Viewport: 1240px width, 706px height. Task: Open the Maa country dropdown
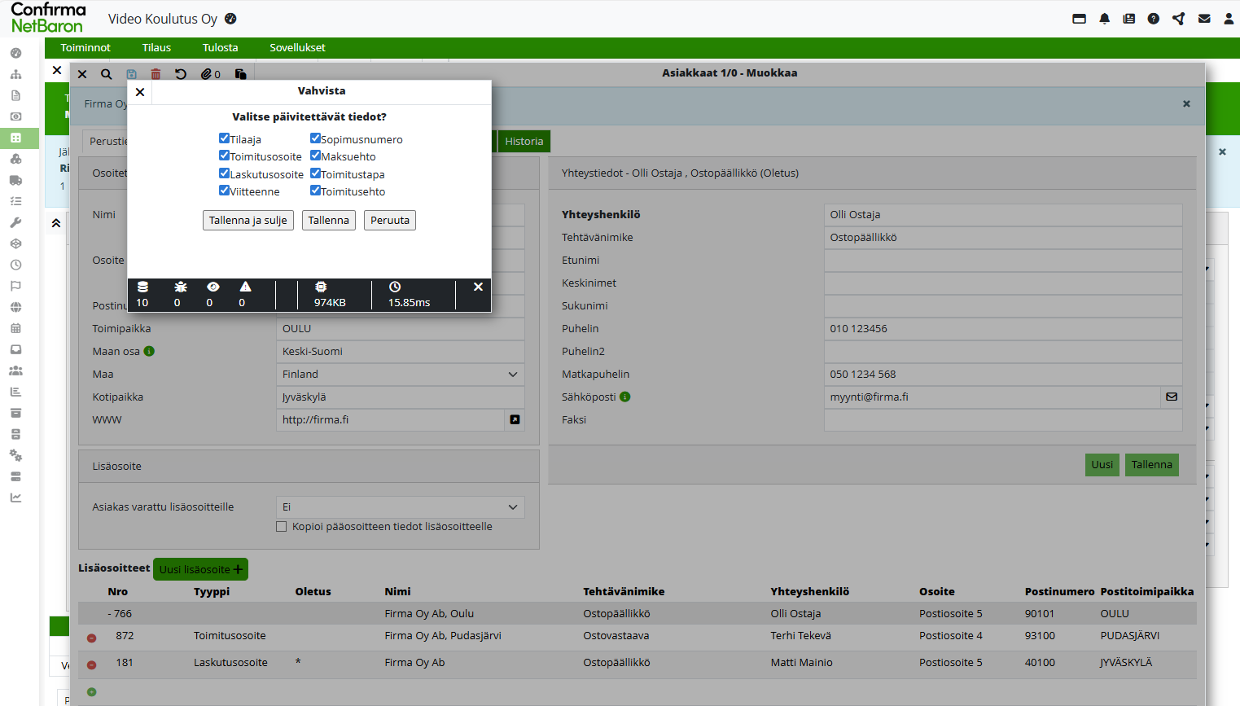(400, 375)
